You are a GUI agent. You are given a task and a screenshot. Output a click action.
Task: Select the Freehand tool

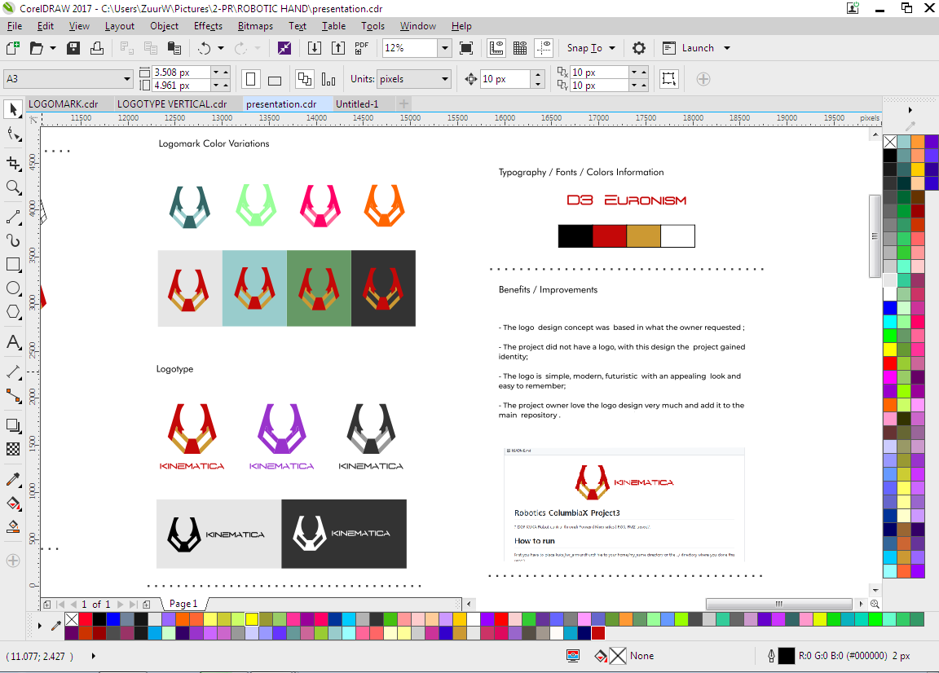13,217
